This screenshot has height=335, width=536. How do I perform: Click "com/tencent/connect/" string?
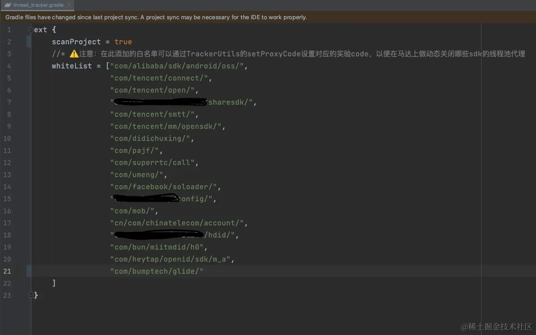[159, 78]
